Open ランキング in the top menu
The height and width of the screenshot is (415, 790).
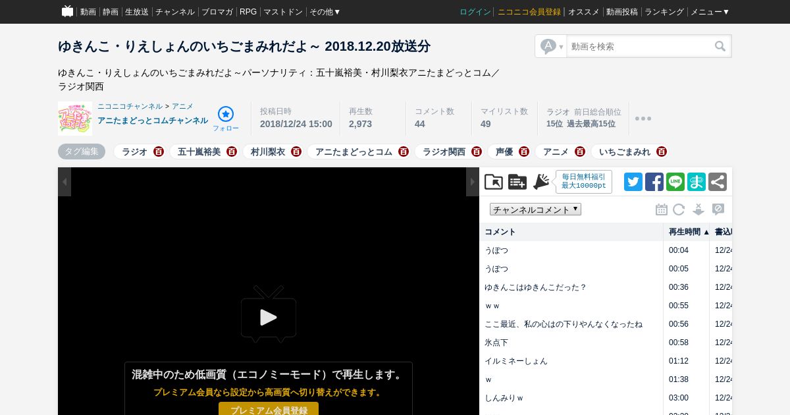click(x=664, y=12)
